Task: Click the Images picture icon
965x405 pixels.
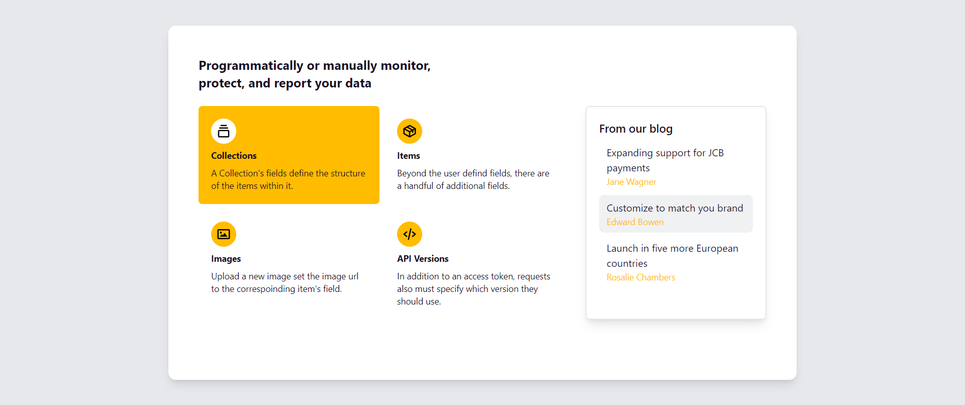Action: point(224,234)
